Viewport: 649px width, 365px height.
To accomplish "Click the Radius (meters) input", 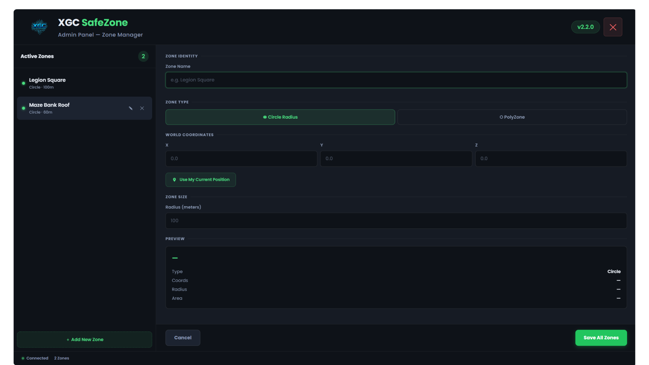I will point(396,221).
